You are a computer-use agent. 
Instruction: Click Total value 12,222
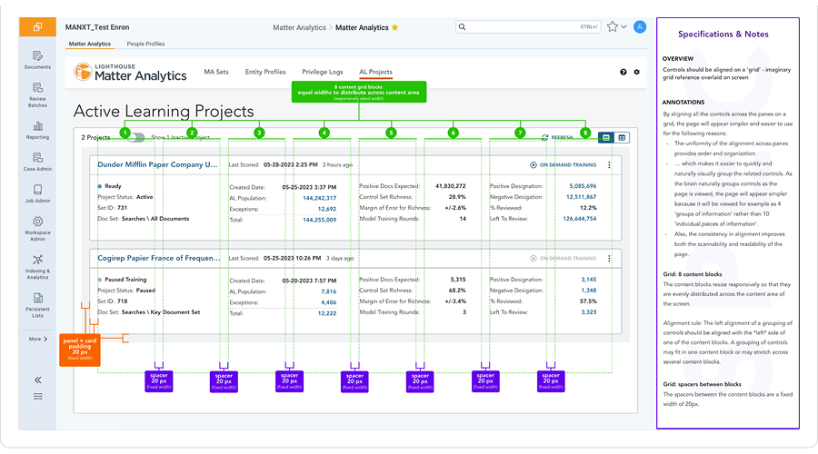click(x=327, y=314)
